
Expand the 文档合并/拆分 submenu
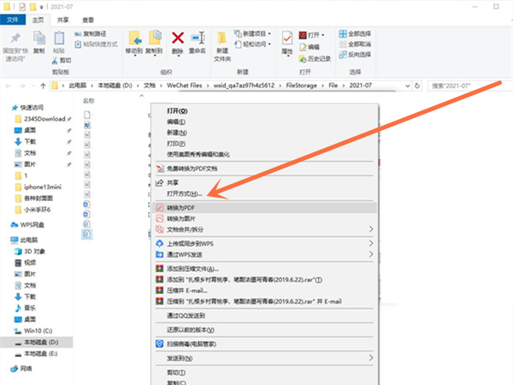coord(371,230)
